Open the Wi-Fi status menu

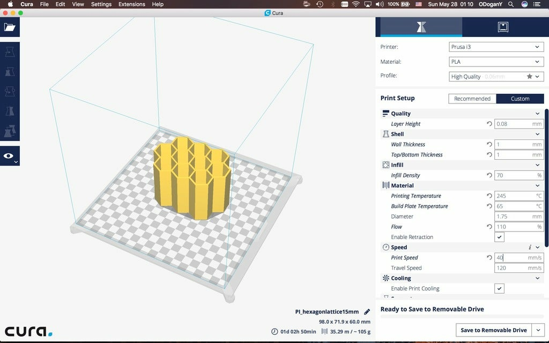(356, 4)
